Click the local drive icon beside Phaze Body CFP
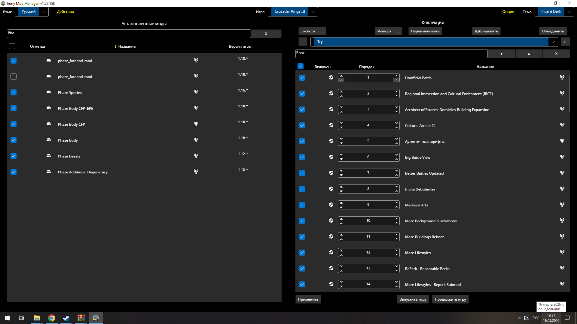The width and height of the screenshot is (577, 324). tap(49, 124)
